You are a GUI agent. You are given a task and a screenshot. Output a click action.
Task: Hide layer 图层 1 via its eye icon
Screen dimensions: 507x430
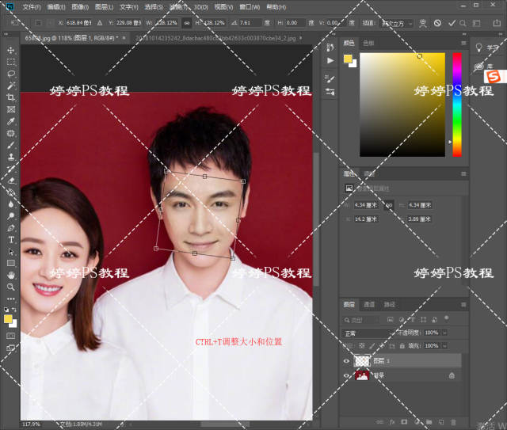346,361
